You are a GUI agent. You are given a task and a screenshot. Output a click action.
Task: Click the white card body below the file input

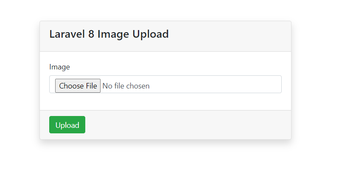[x=165, y=102]
